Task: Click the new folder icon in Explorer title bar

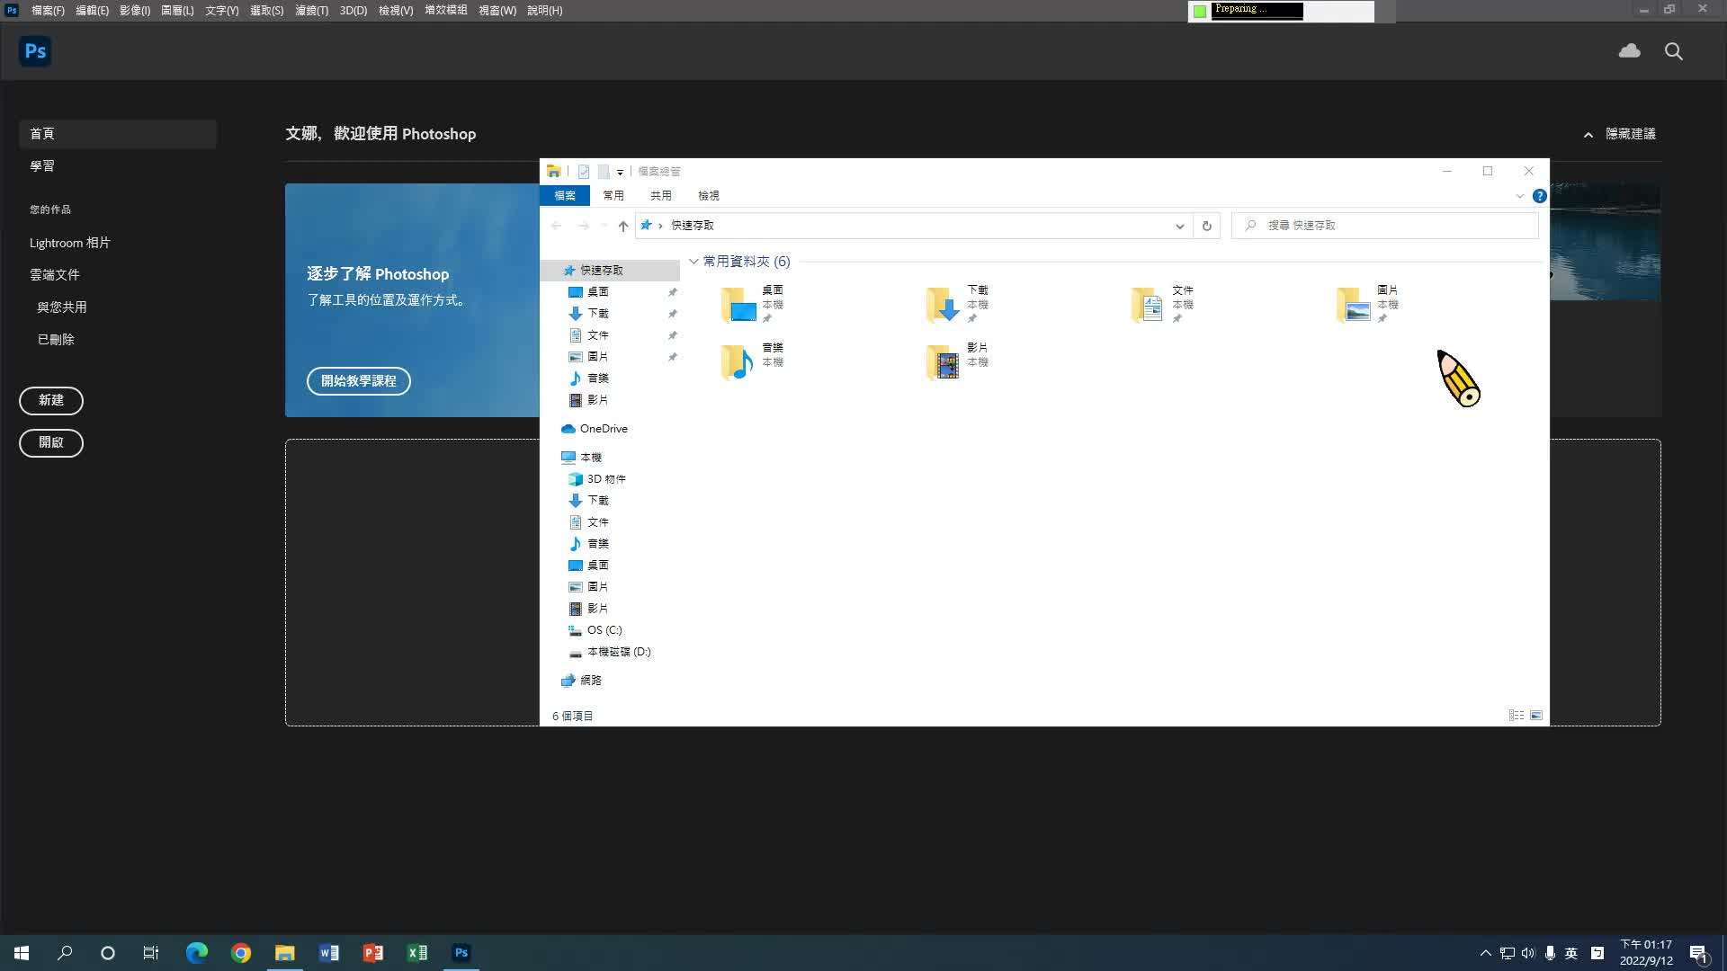Action: coord(604,171)
